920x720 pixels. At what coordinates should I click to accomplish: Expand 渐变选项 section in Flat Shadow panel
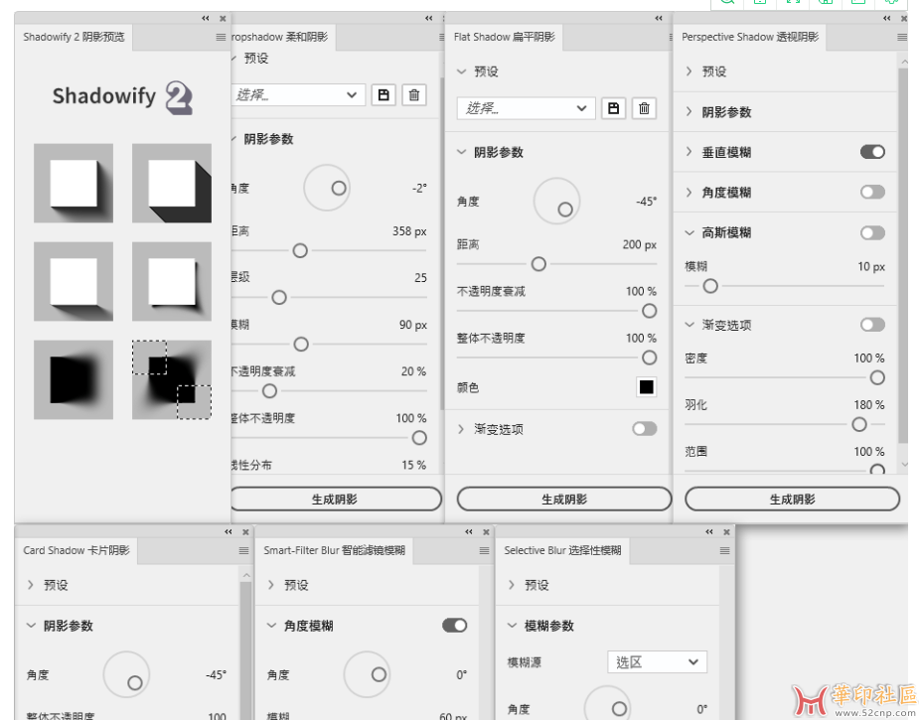coord(461,429)
